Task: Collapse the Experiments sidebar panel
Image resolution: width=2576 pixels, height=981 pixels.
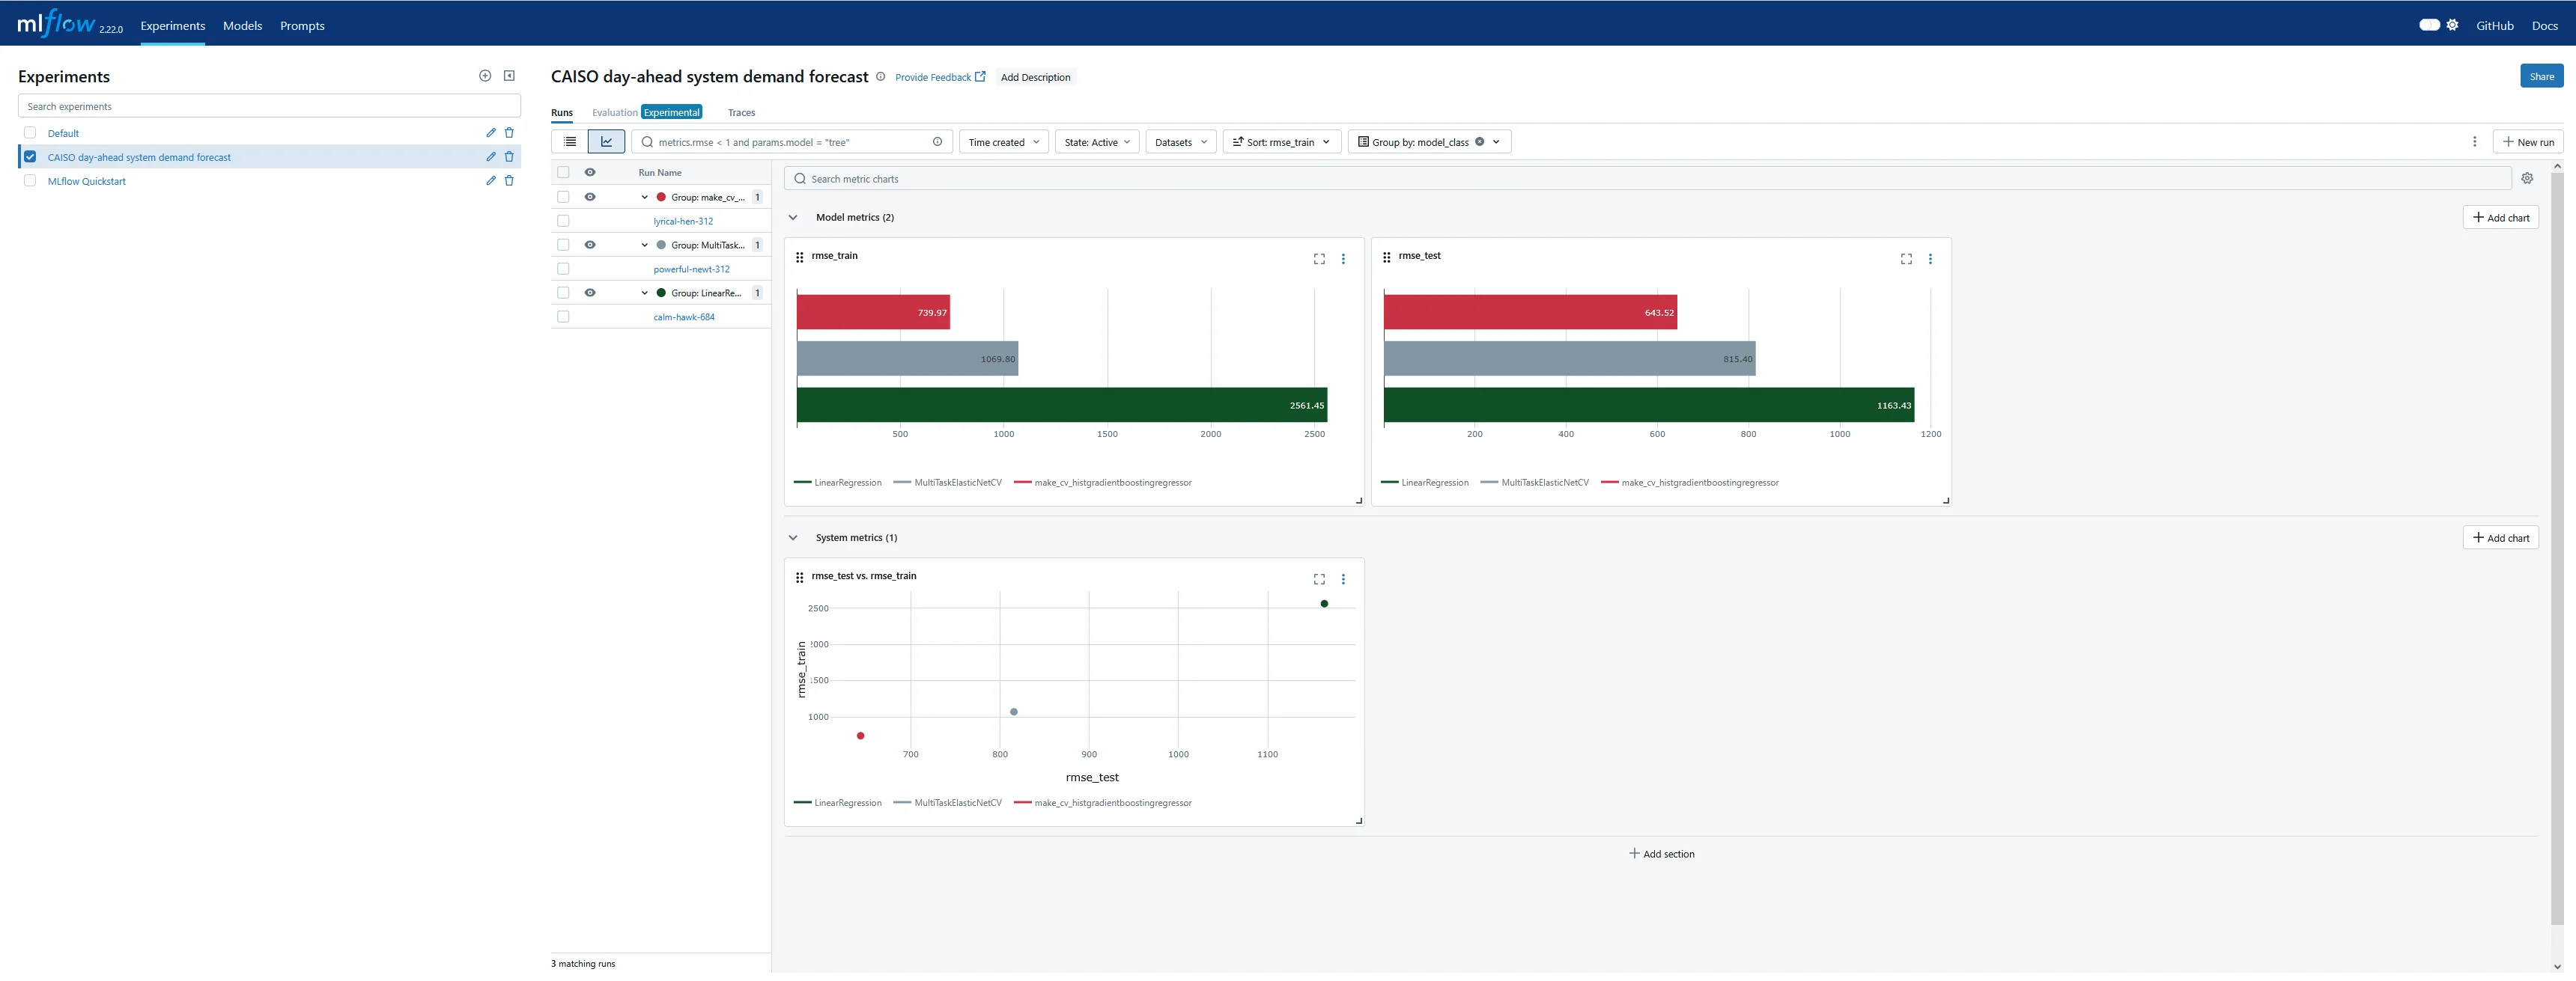Action: tap(510, 75)
